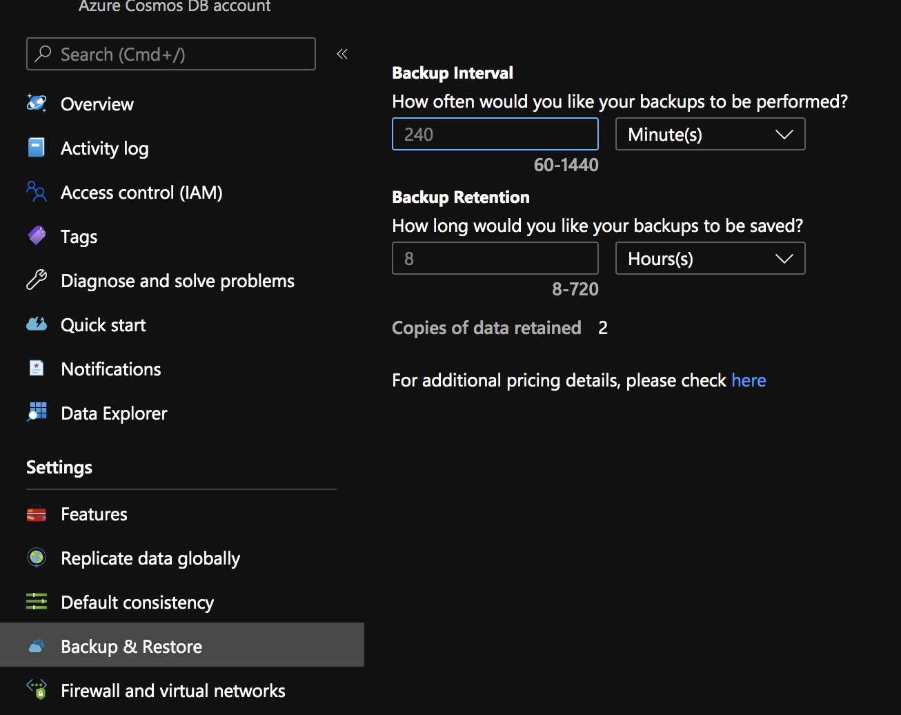Click the backup retention field showing 8
The height and width of the screenshot is (715, 901).
[495, 258]
